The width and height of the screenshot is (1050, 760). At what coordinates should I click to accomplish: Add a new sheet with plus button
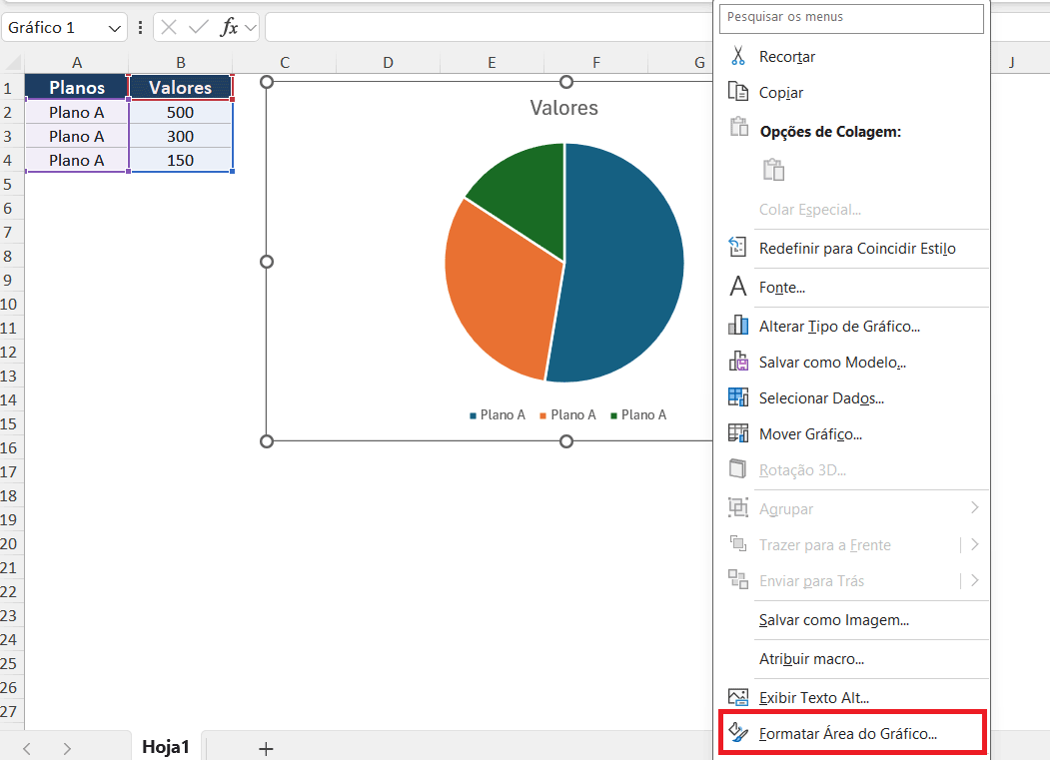tap(266, 748)
